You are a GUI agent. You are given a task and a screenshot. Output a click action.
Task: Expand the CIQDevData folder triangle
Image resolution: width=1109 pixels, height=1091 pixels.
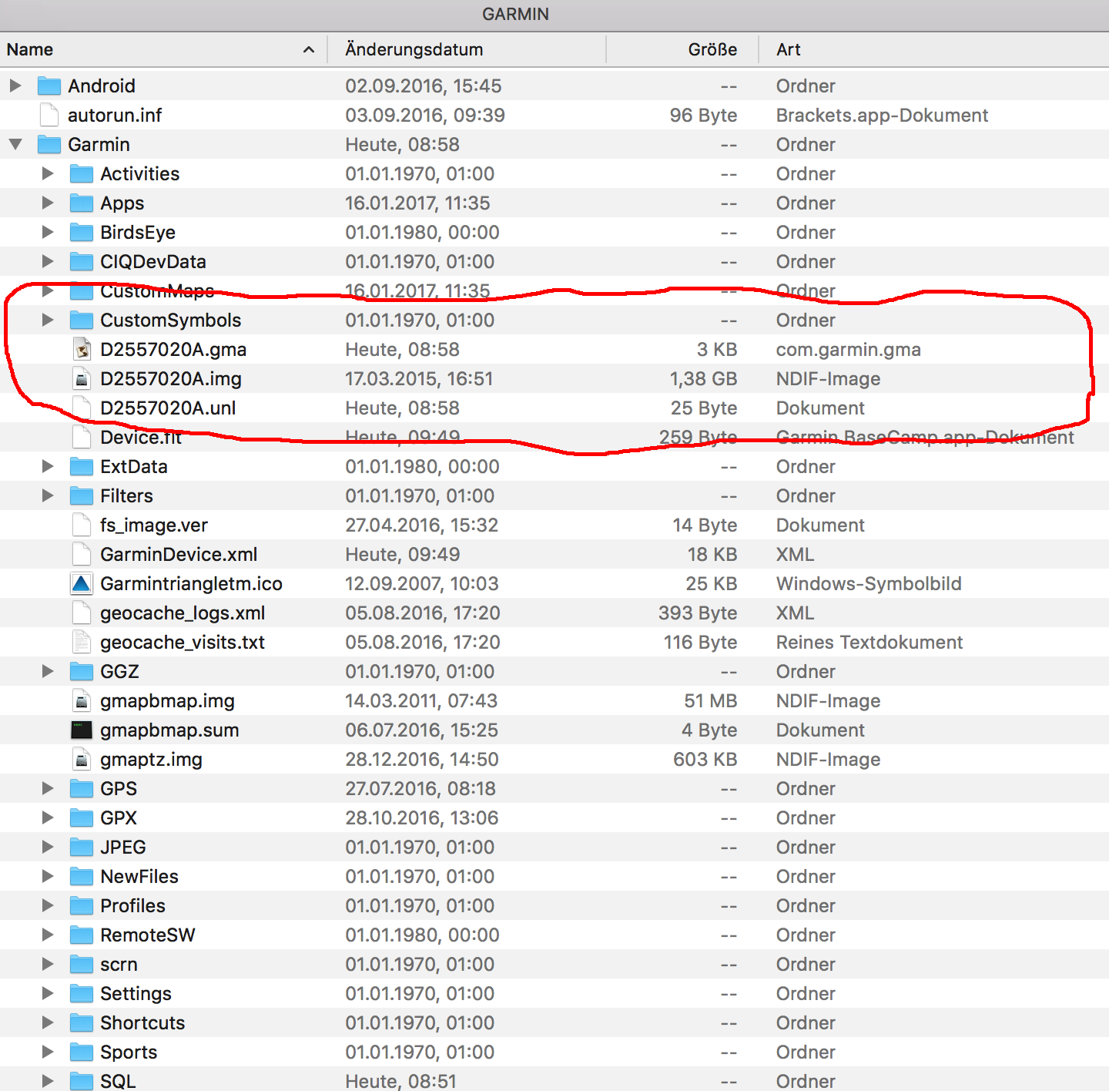48,261
